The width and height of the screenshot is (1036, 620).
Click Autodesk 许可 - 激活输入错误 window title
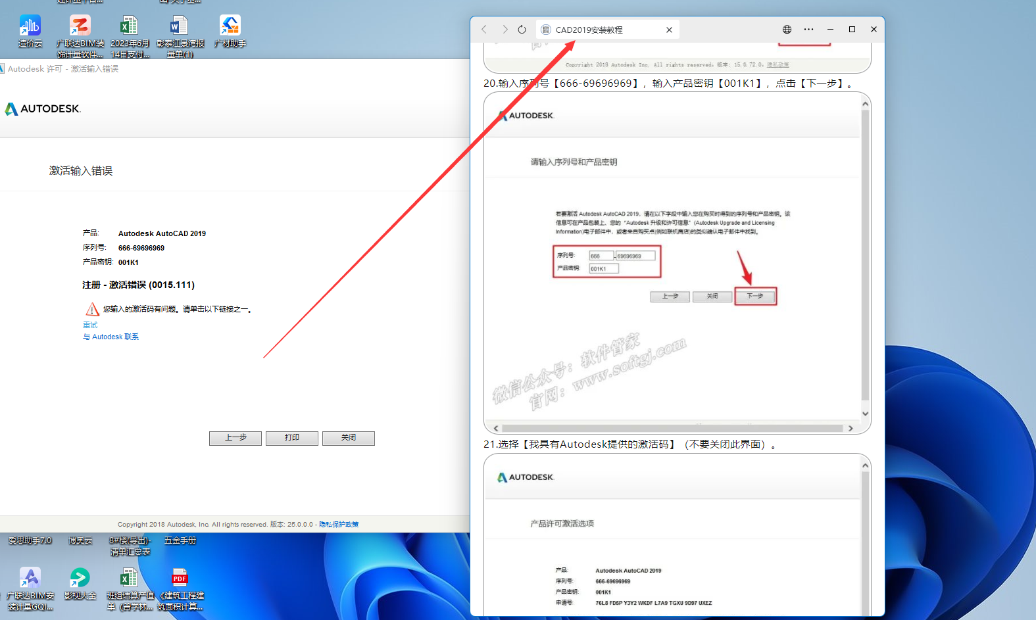coord(63,68)
